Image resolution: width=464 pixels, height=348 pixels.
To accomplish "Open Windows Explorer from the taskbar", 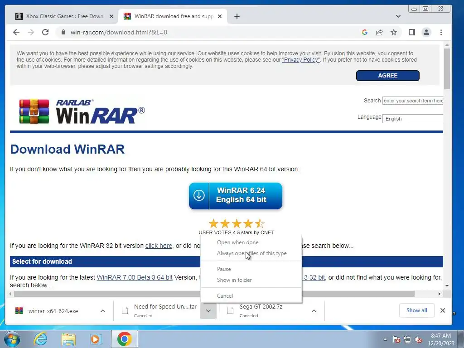I will 68,339.
